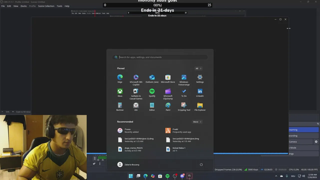The width and height of the screenshot is (320, 180).
Task: Open the OBS Help menu
Action: pyautogui.click(x=67, y=6)
